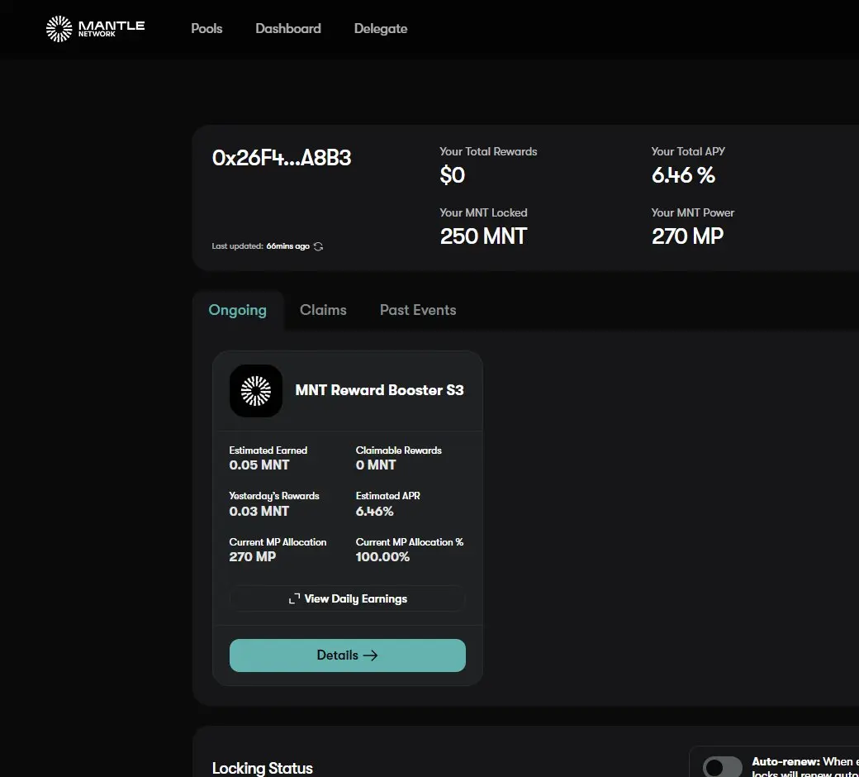The image size is (859, 777).
Task: Click the Your MNT Power label
Action: pyautogui.click(x=692, y=212)
